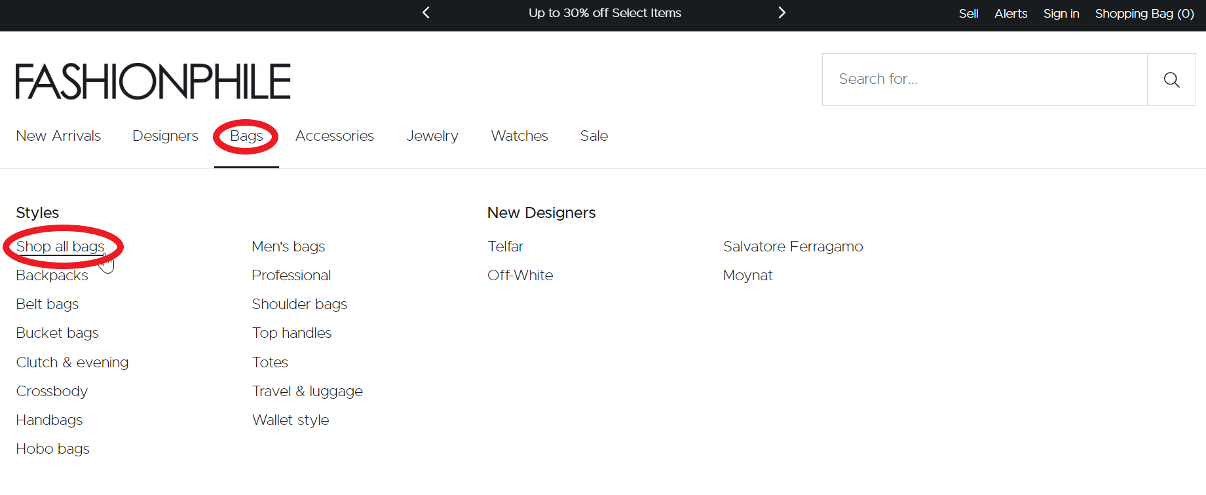Viewport: 1206px width, 495px height.
Task: Select Hobo bags style
Action: [x=52, y=449]
